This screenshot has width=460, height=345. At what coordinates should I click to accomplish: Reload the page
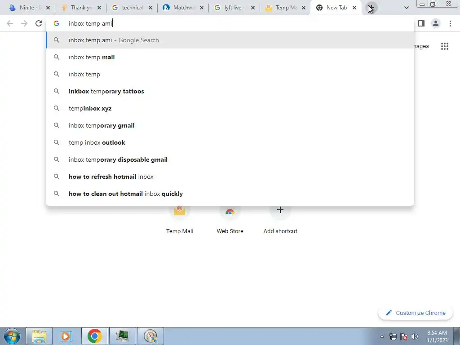pyautogui.click(x=39, y=23)
